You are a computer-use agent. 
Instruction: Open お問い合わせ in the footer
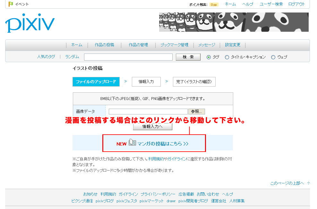(208, 194)
